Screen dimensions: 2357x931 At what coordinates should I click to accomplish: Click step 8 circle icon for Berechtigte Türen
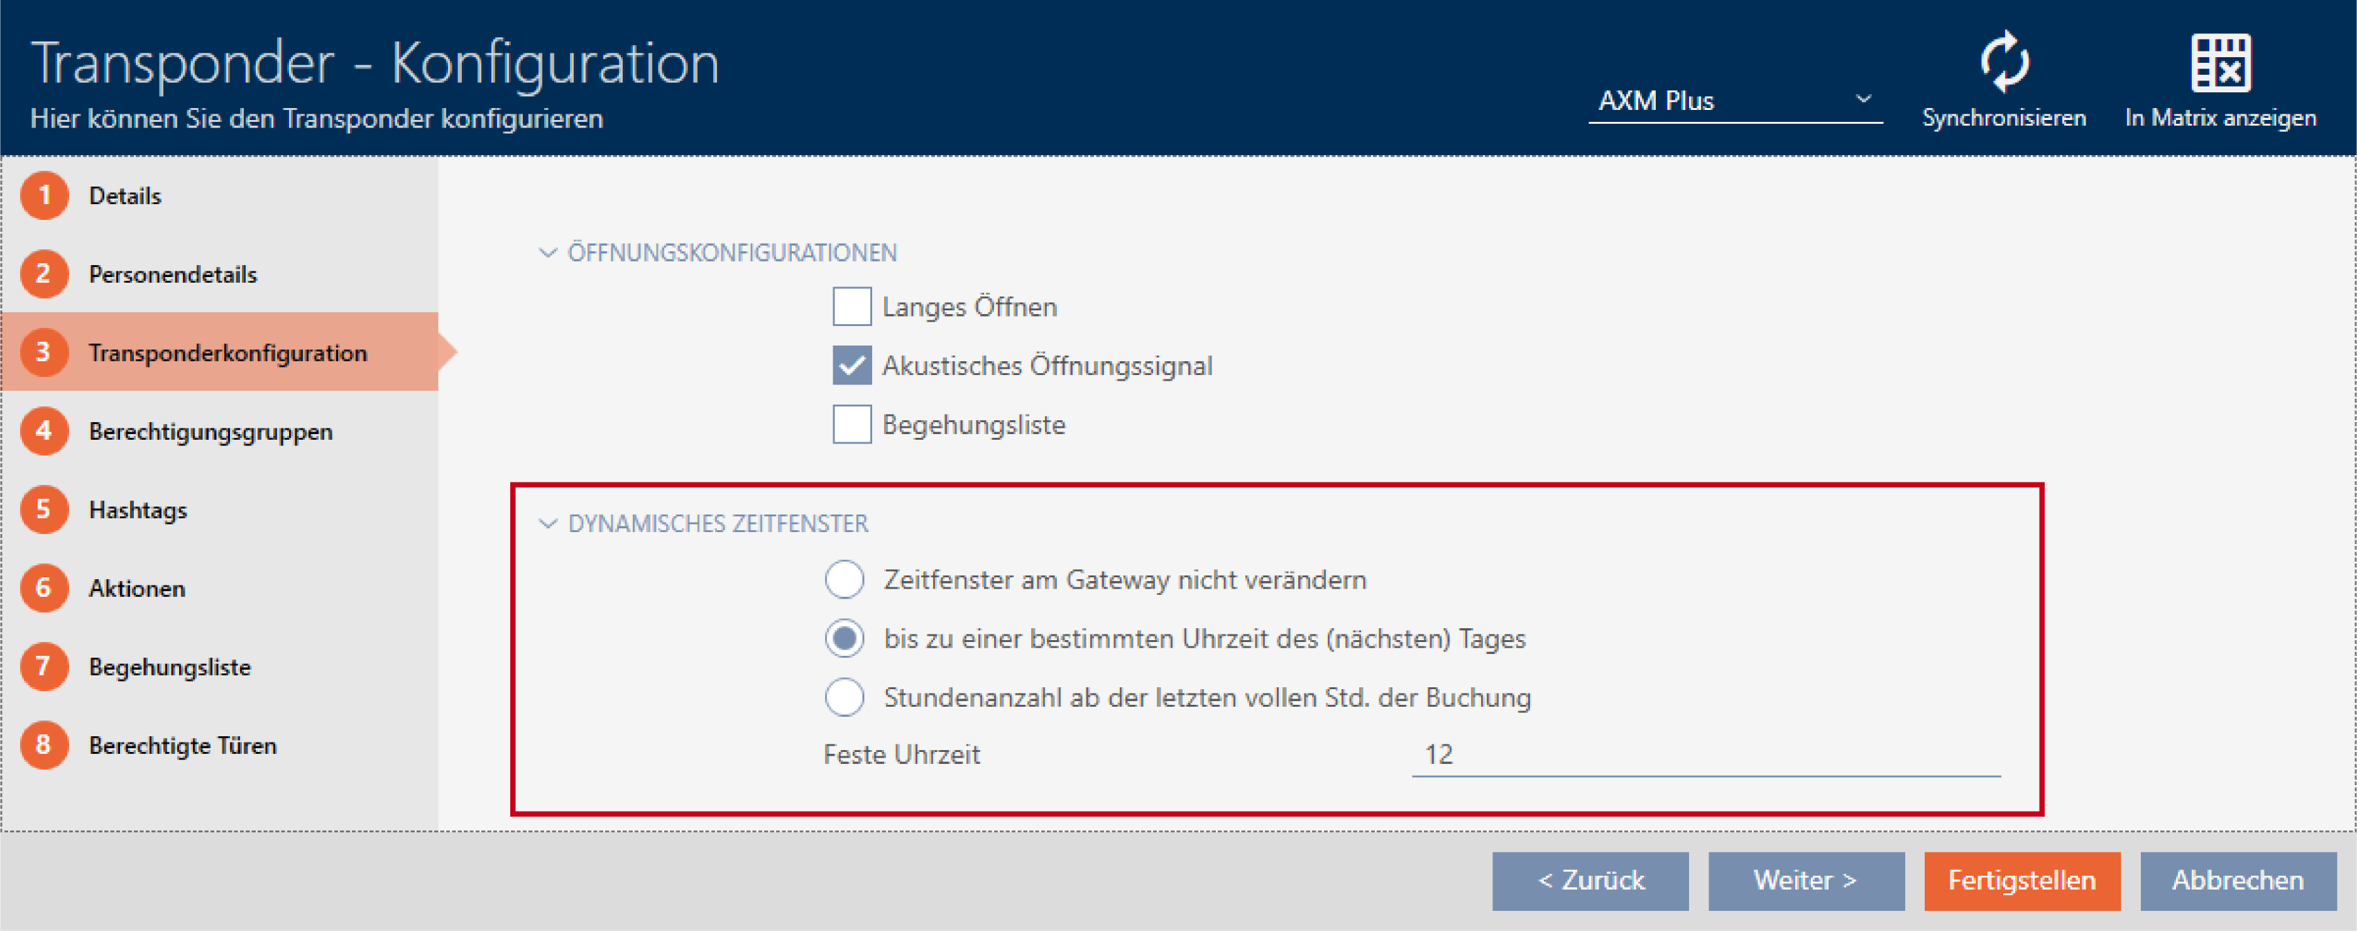44,745
